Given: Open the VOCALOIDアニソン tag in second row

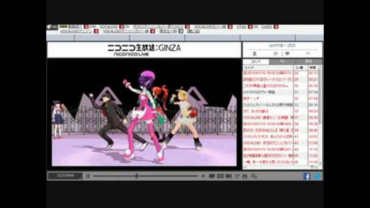Looking at the screenshot, I should [x=76, y=31].
